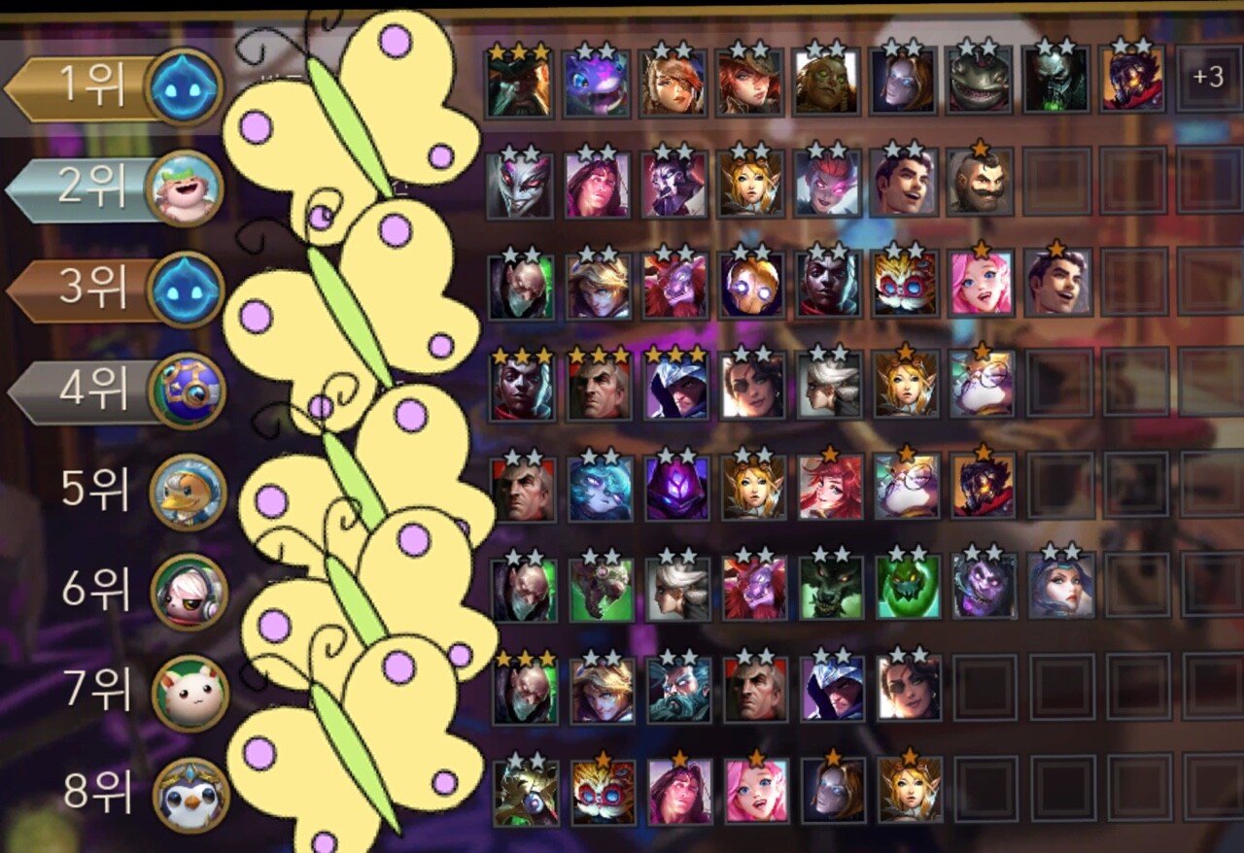Click the blue robot ball avatar at 4위
Screen dimensions: 1244x853
[188, 391]
